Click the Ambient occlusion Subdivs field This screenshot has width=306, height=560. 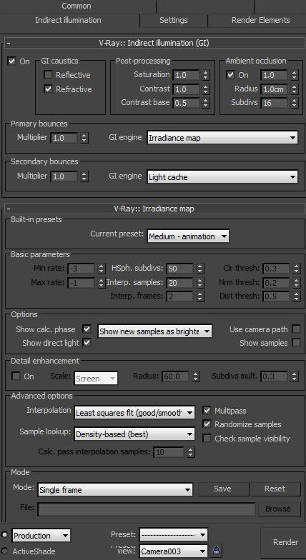click(275, 103)
